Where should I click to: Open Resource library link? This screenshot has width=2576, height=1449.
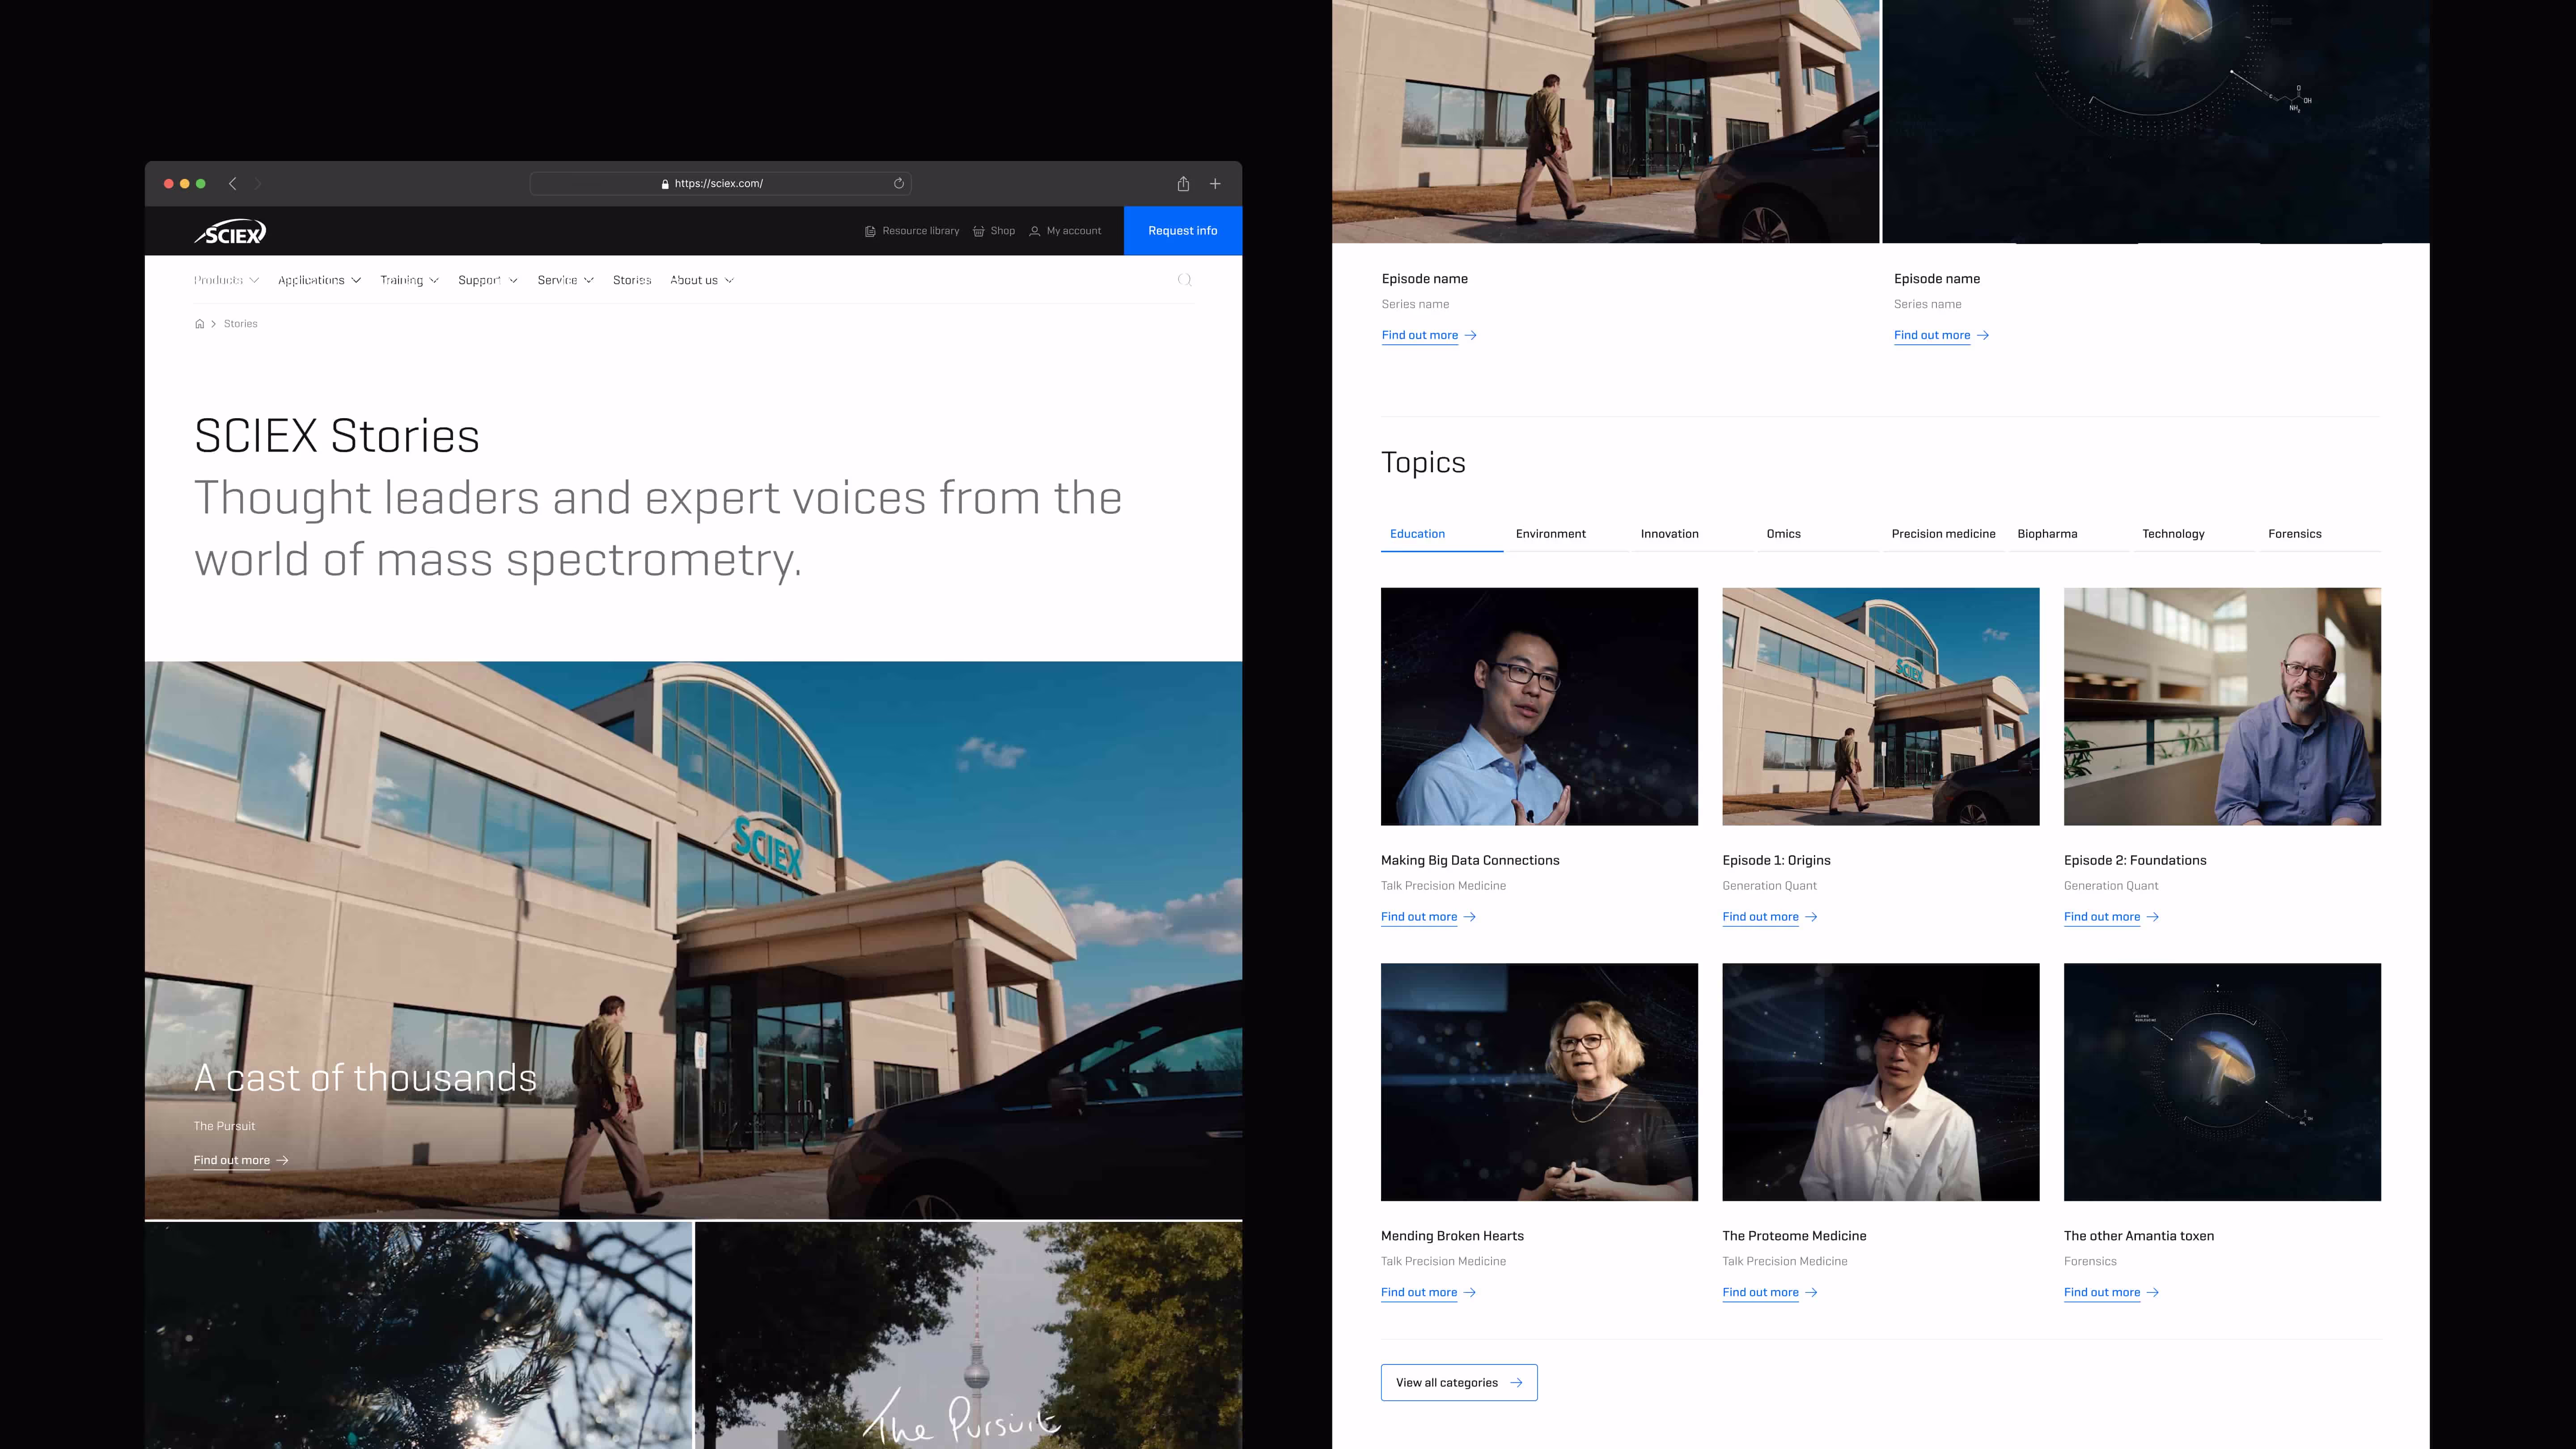coord(912,231)
